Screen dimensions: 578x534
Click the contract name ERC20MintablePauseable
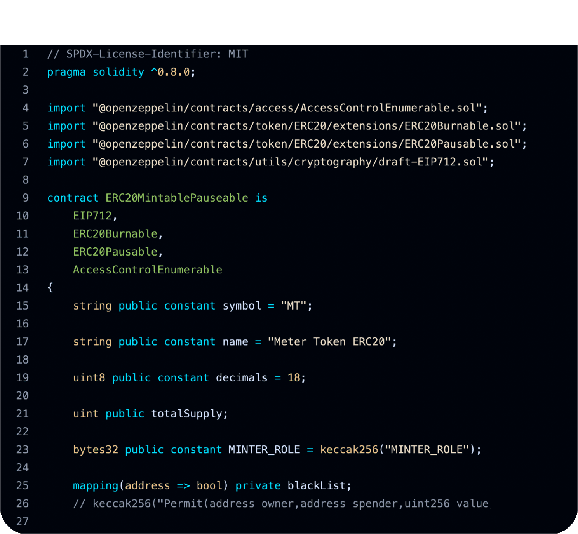point(177,198)
